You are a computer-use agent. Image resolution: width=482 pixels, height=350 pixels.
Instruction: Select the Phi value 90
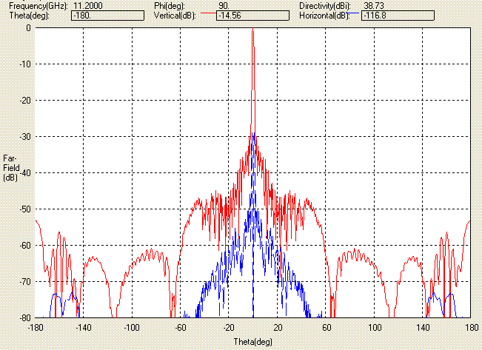tap(224, 5)
